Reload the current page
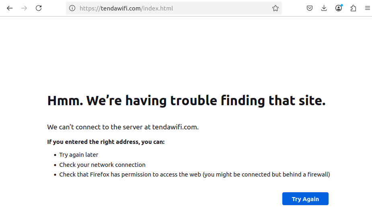372x212 pixels. pyautogui.click(x=39, y=8)
